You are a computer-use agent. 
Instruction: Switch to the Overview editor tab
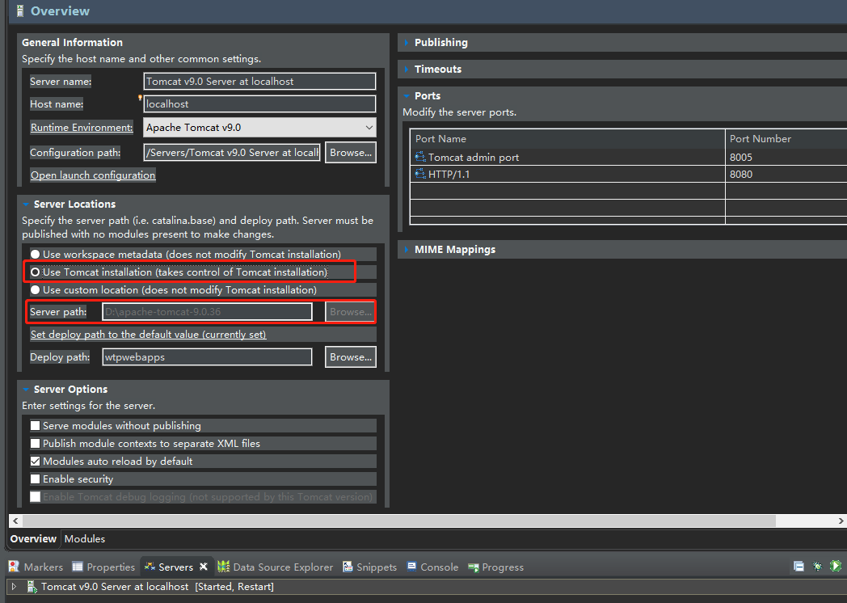[x=33, y=538]
